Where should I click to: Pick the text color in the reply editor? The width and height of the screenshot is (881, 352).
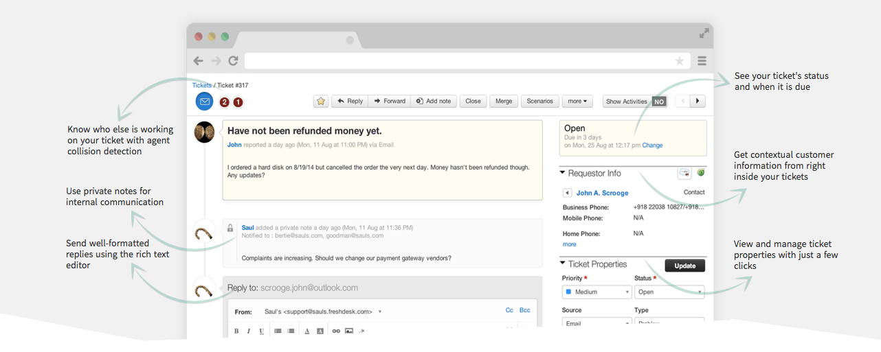[306, 331]
